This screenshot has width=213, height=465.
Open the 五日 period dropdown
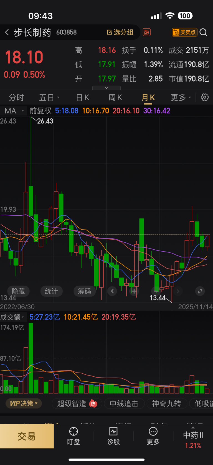[49, 98]
